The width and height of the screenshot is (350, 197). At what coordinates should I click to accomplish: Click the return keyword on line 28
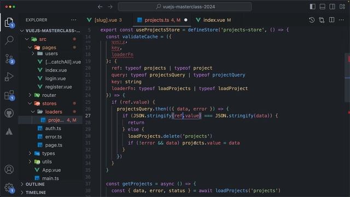(x=136, y=123)
